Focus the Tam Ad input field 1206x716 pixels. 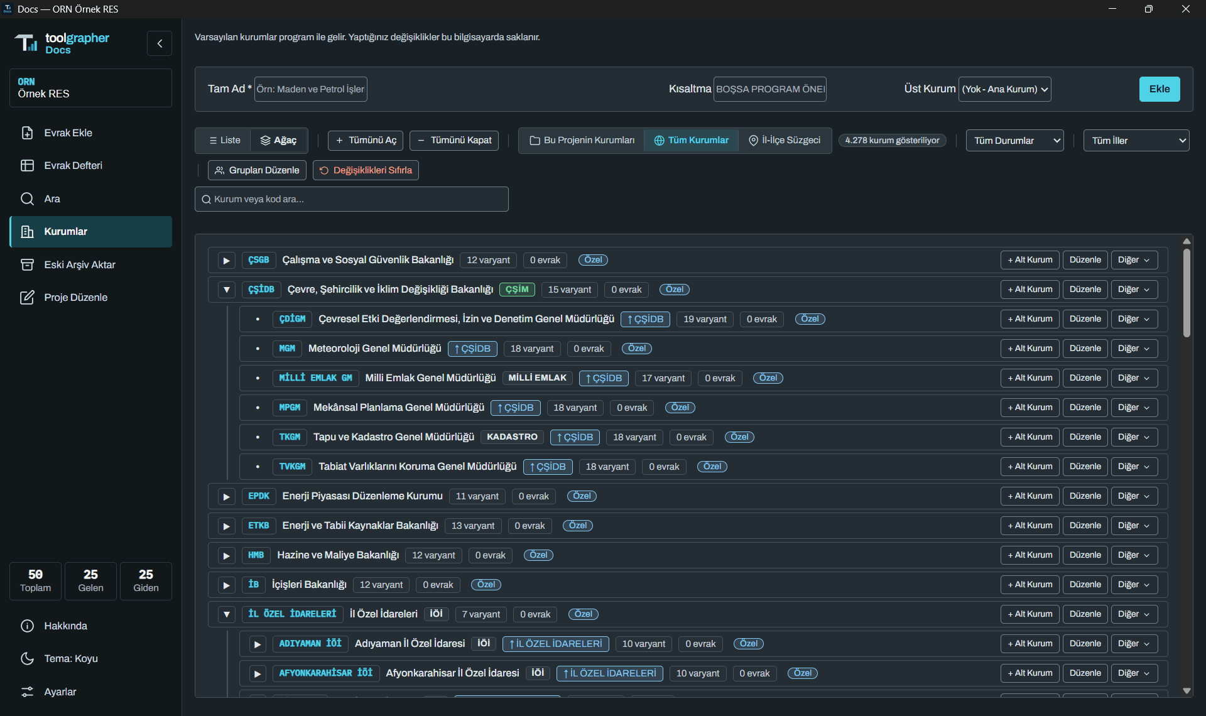pos(310,89)
